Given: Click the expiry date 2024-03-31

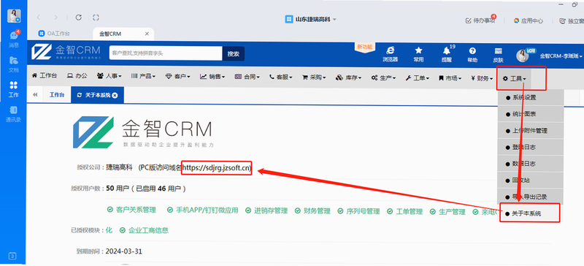Looking at the screenshot, I should click(124, 251).
